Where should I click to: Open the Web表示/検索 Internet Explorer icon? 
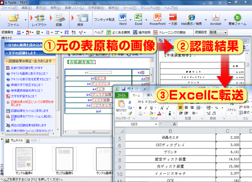point(191,17)
